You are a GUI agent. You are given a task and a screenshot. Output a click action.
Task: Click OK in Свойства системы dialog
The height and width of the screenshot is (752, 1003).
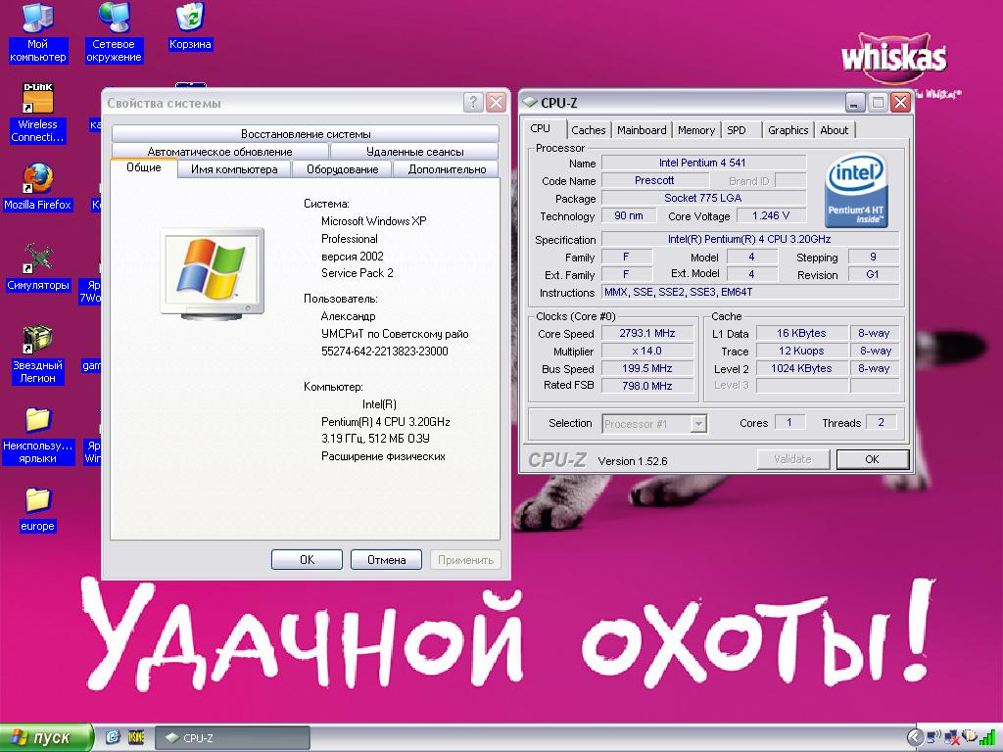pyautogui.click(x=307, y=559)
